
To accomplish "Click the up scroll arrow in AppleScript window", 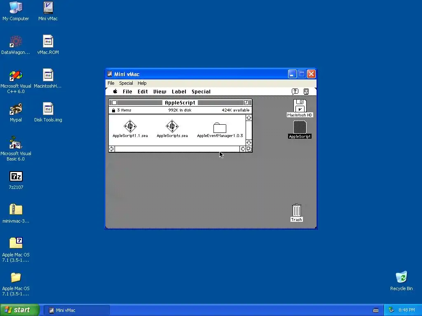I will pos(249,118).
